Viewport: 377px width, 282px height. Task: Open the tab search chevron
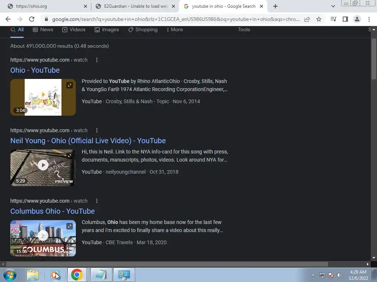pos(333,7)
